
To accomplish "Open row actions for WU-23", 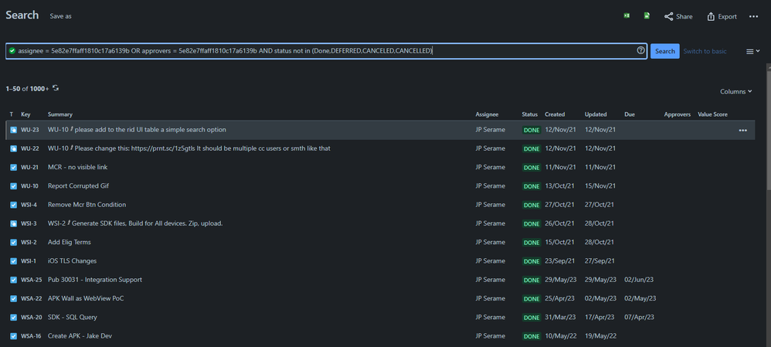I will pos(742,130).
